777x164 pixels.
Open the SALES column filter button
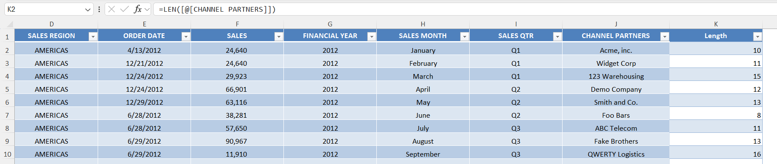click(x=279, y=37)
